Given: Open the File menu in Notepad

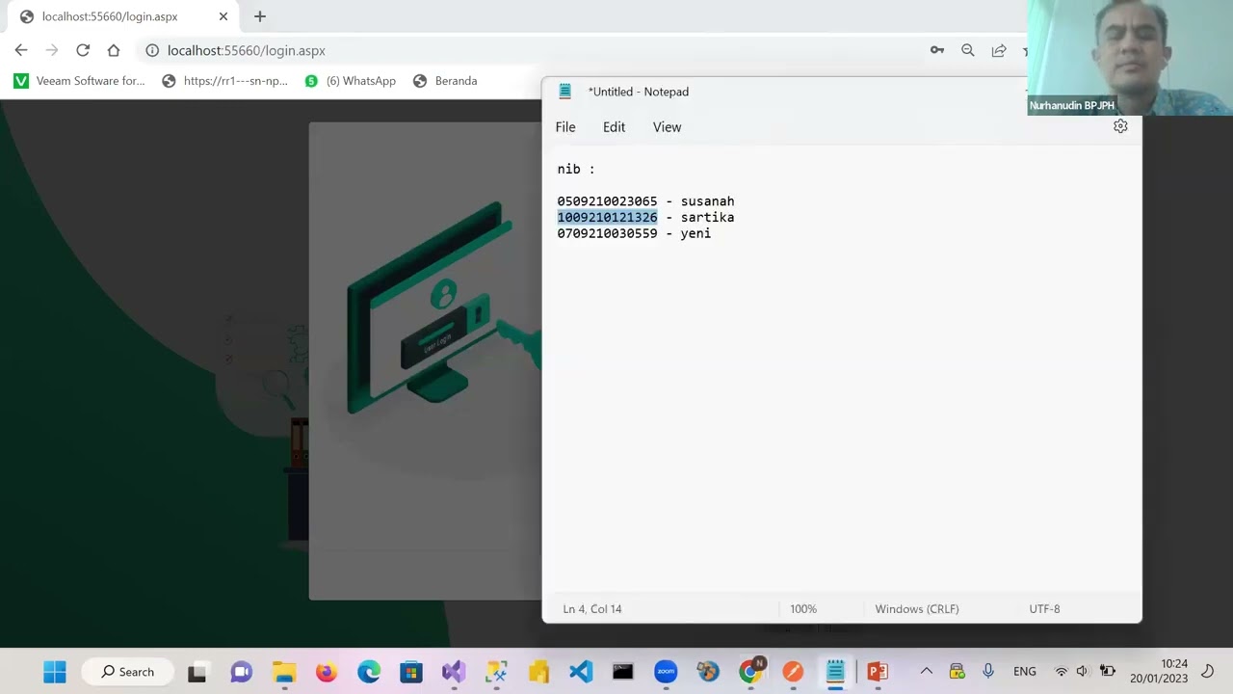Looking at the screenshot, I should pos(565,127).
